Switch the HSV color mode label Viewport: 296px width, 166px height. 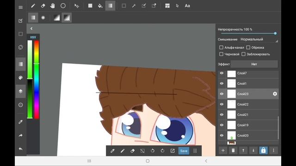[x=33, y=37]
